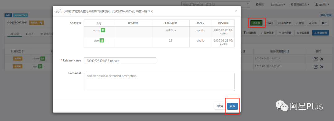Open 发布历史 release history
Viewport: 334px width, 121px height.
click(x=285, y=23)
